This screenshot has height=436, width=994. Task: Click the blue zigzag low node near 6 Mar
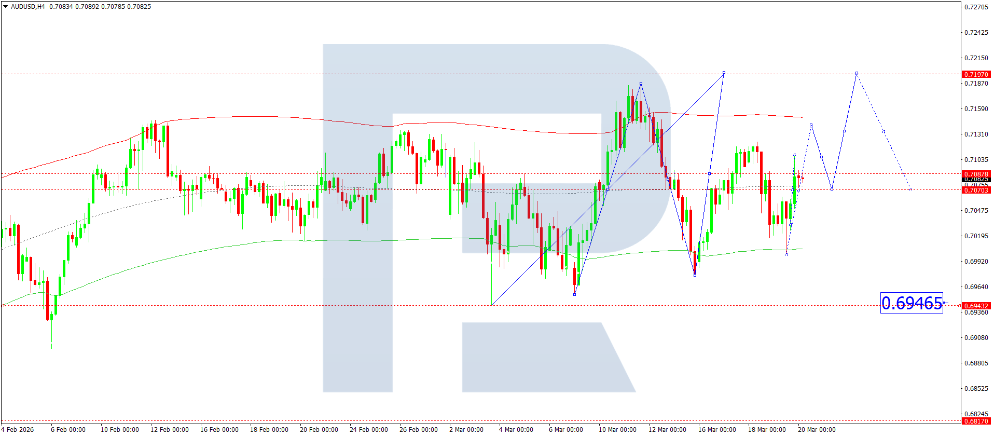(x=574, y=294)
